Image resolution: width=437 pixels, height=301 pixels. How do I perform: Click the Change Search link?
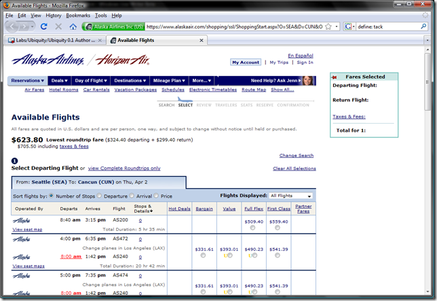pos(297,156)
